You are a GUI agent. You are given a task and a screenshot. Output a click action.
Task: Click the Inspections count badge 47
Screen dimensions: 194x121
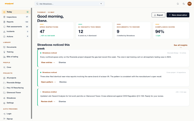pos(27,17)
